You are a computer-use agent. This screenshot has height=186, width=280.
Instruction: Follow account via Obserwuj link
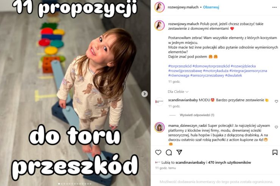tap(211, 7)
